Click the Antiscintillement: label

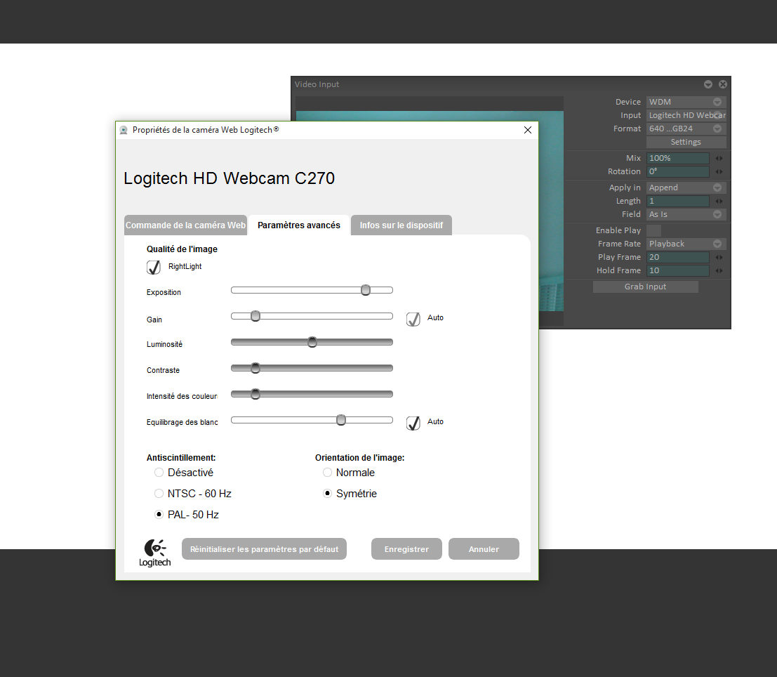(x=181, y=458)
